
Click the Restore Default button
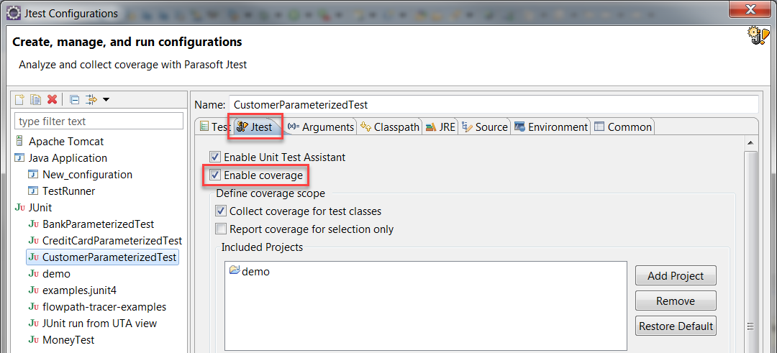pos(676,326)
